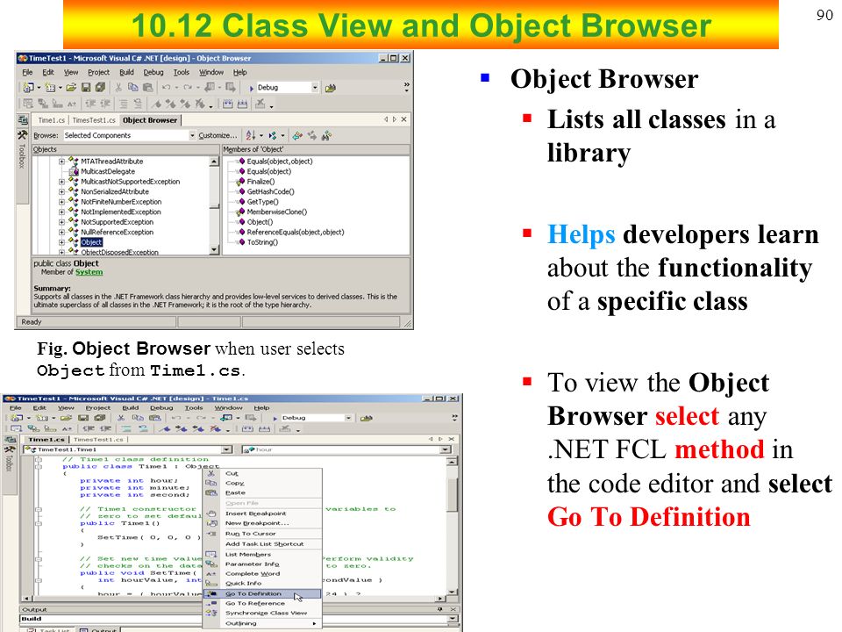Click Start arrow in Time1.cs window toolbar
This screenshot has width=842, height=632.
pyautogui.click(x=275, y=418)
